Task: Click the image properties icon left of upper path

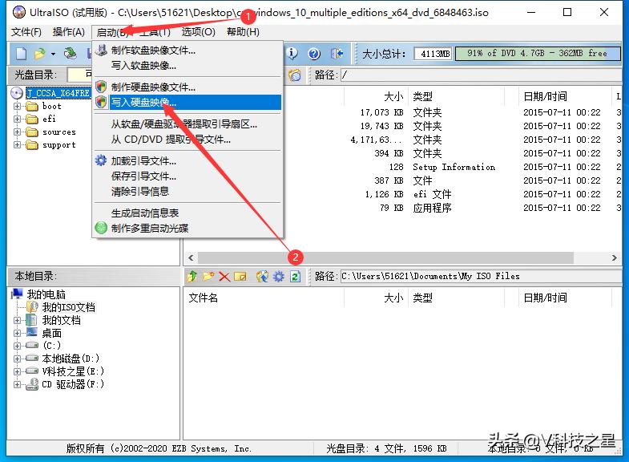Action: pos(295,75)
